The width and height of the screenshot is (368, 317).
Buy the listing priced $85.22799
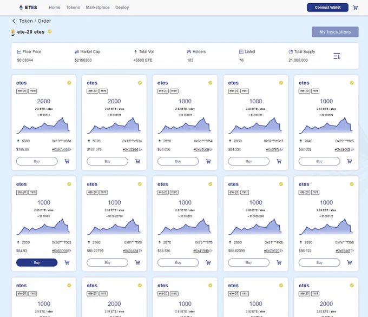(x=108, y=262)
